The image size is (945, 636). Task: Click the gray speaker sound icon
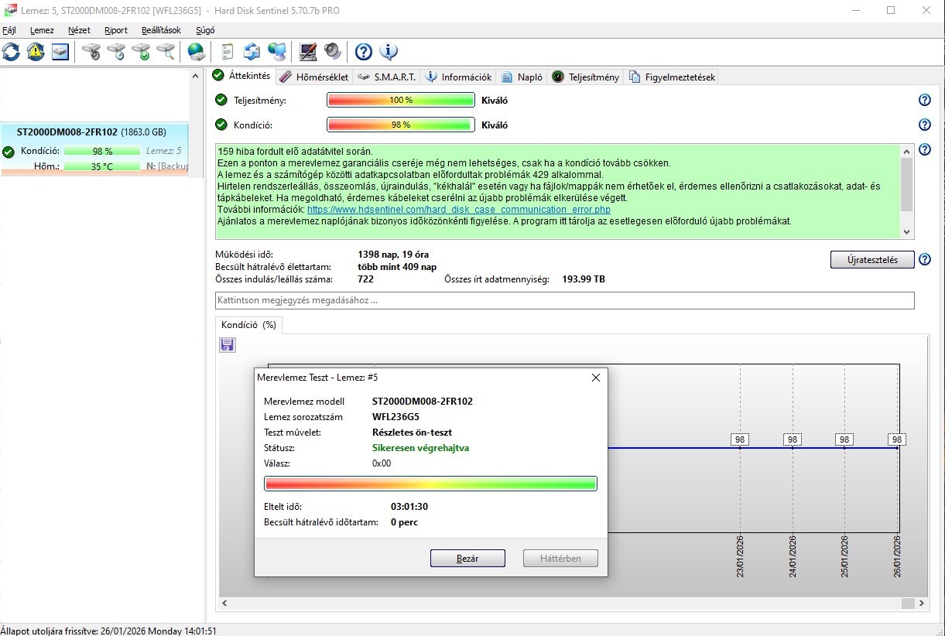tap(333, 52)
